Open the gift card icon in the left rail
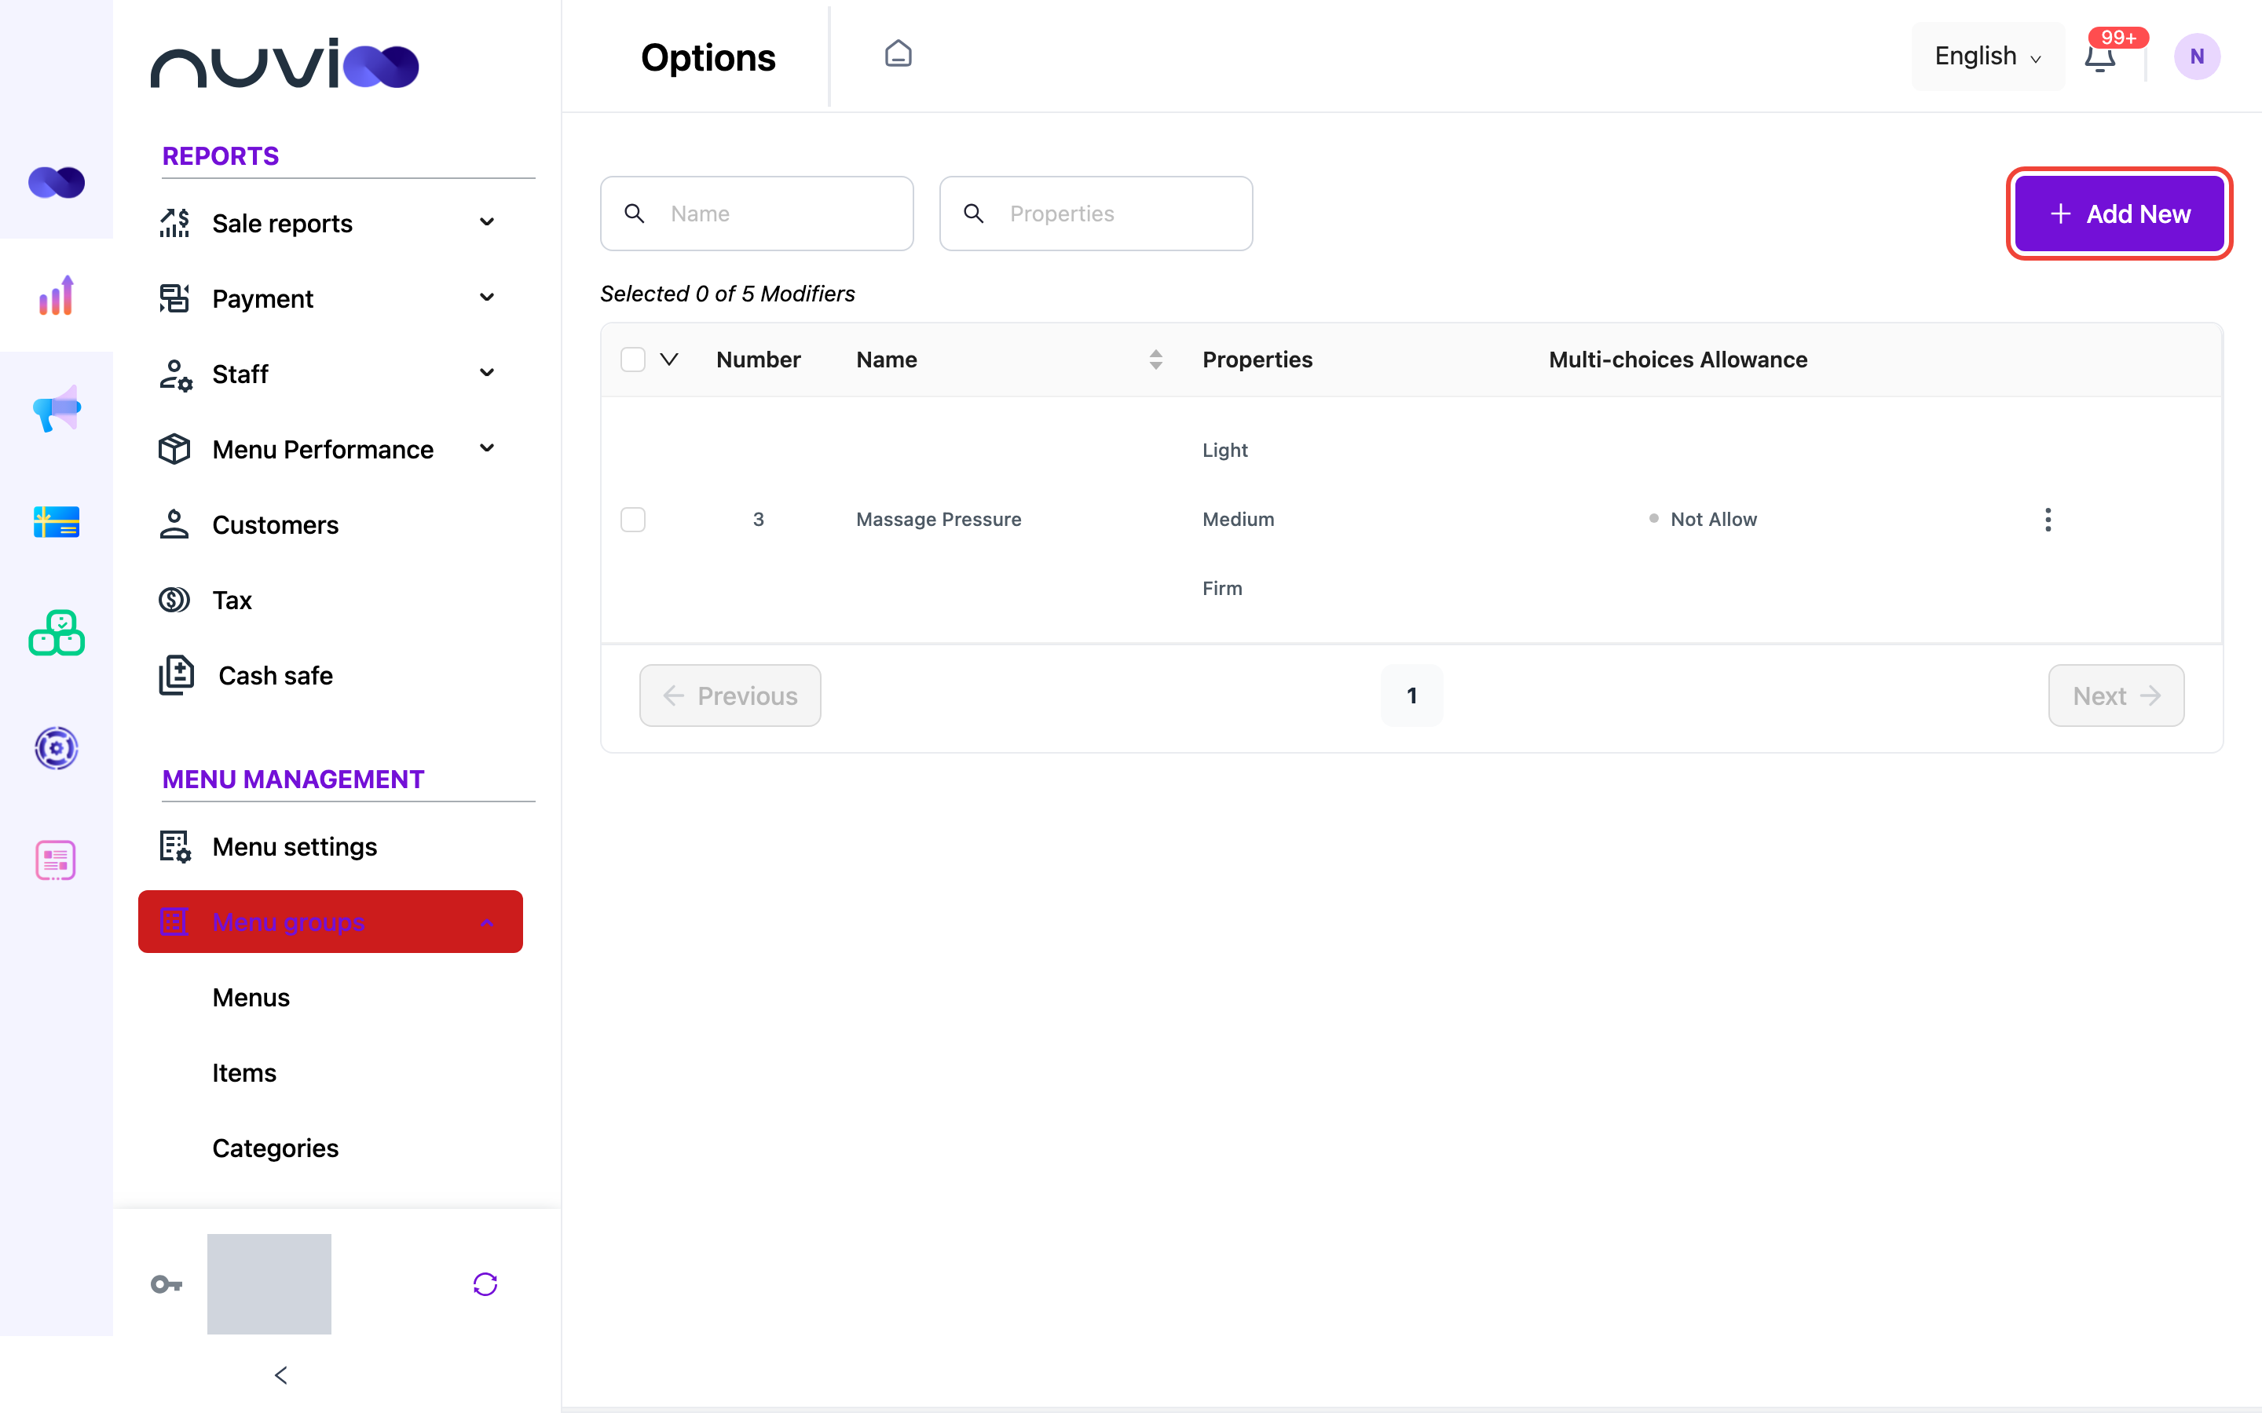 56,521
